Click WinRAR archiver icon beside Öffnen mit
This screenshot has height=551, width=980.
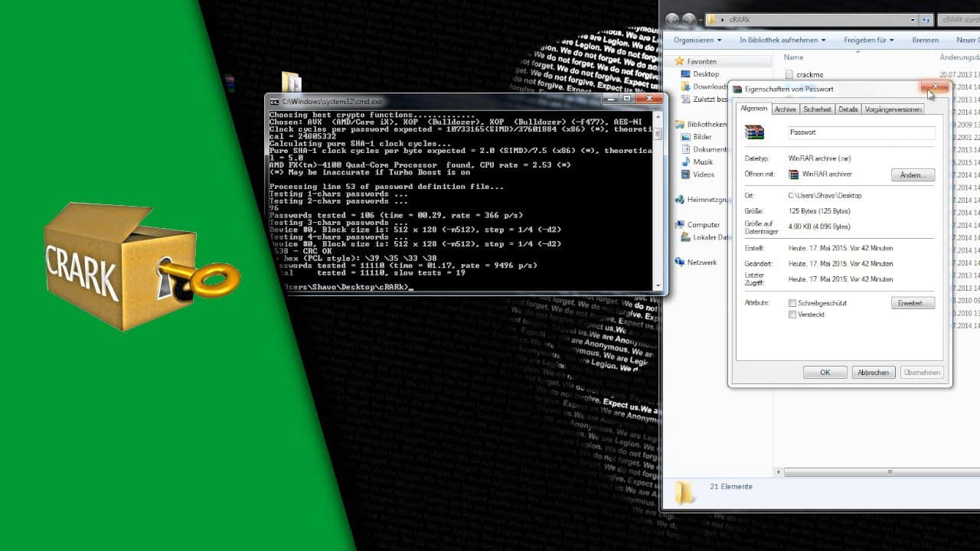[794, 174]
